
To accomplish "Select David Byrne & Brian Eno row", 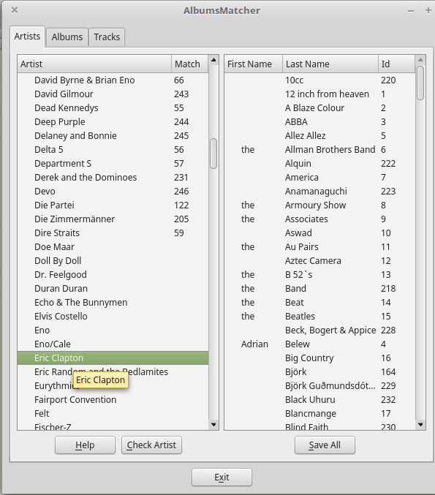I will pyautogui.click(x=113, y=80).
